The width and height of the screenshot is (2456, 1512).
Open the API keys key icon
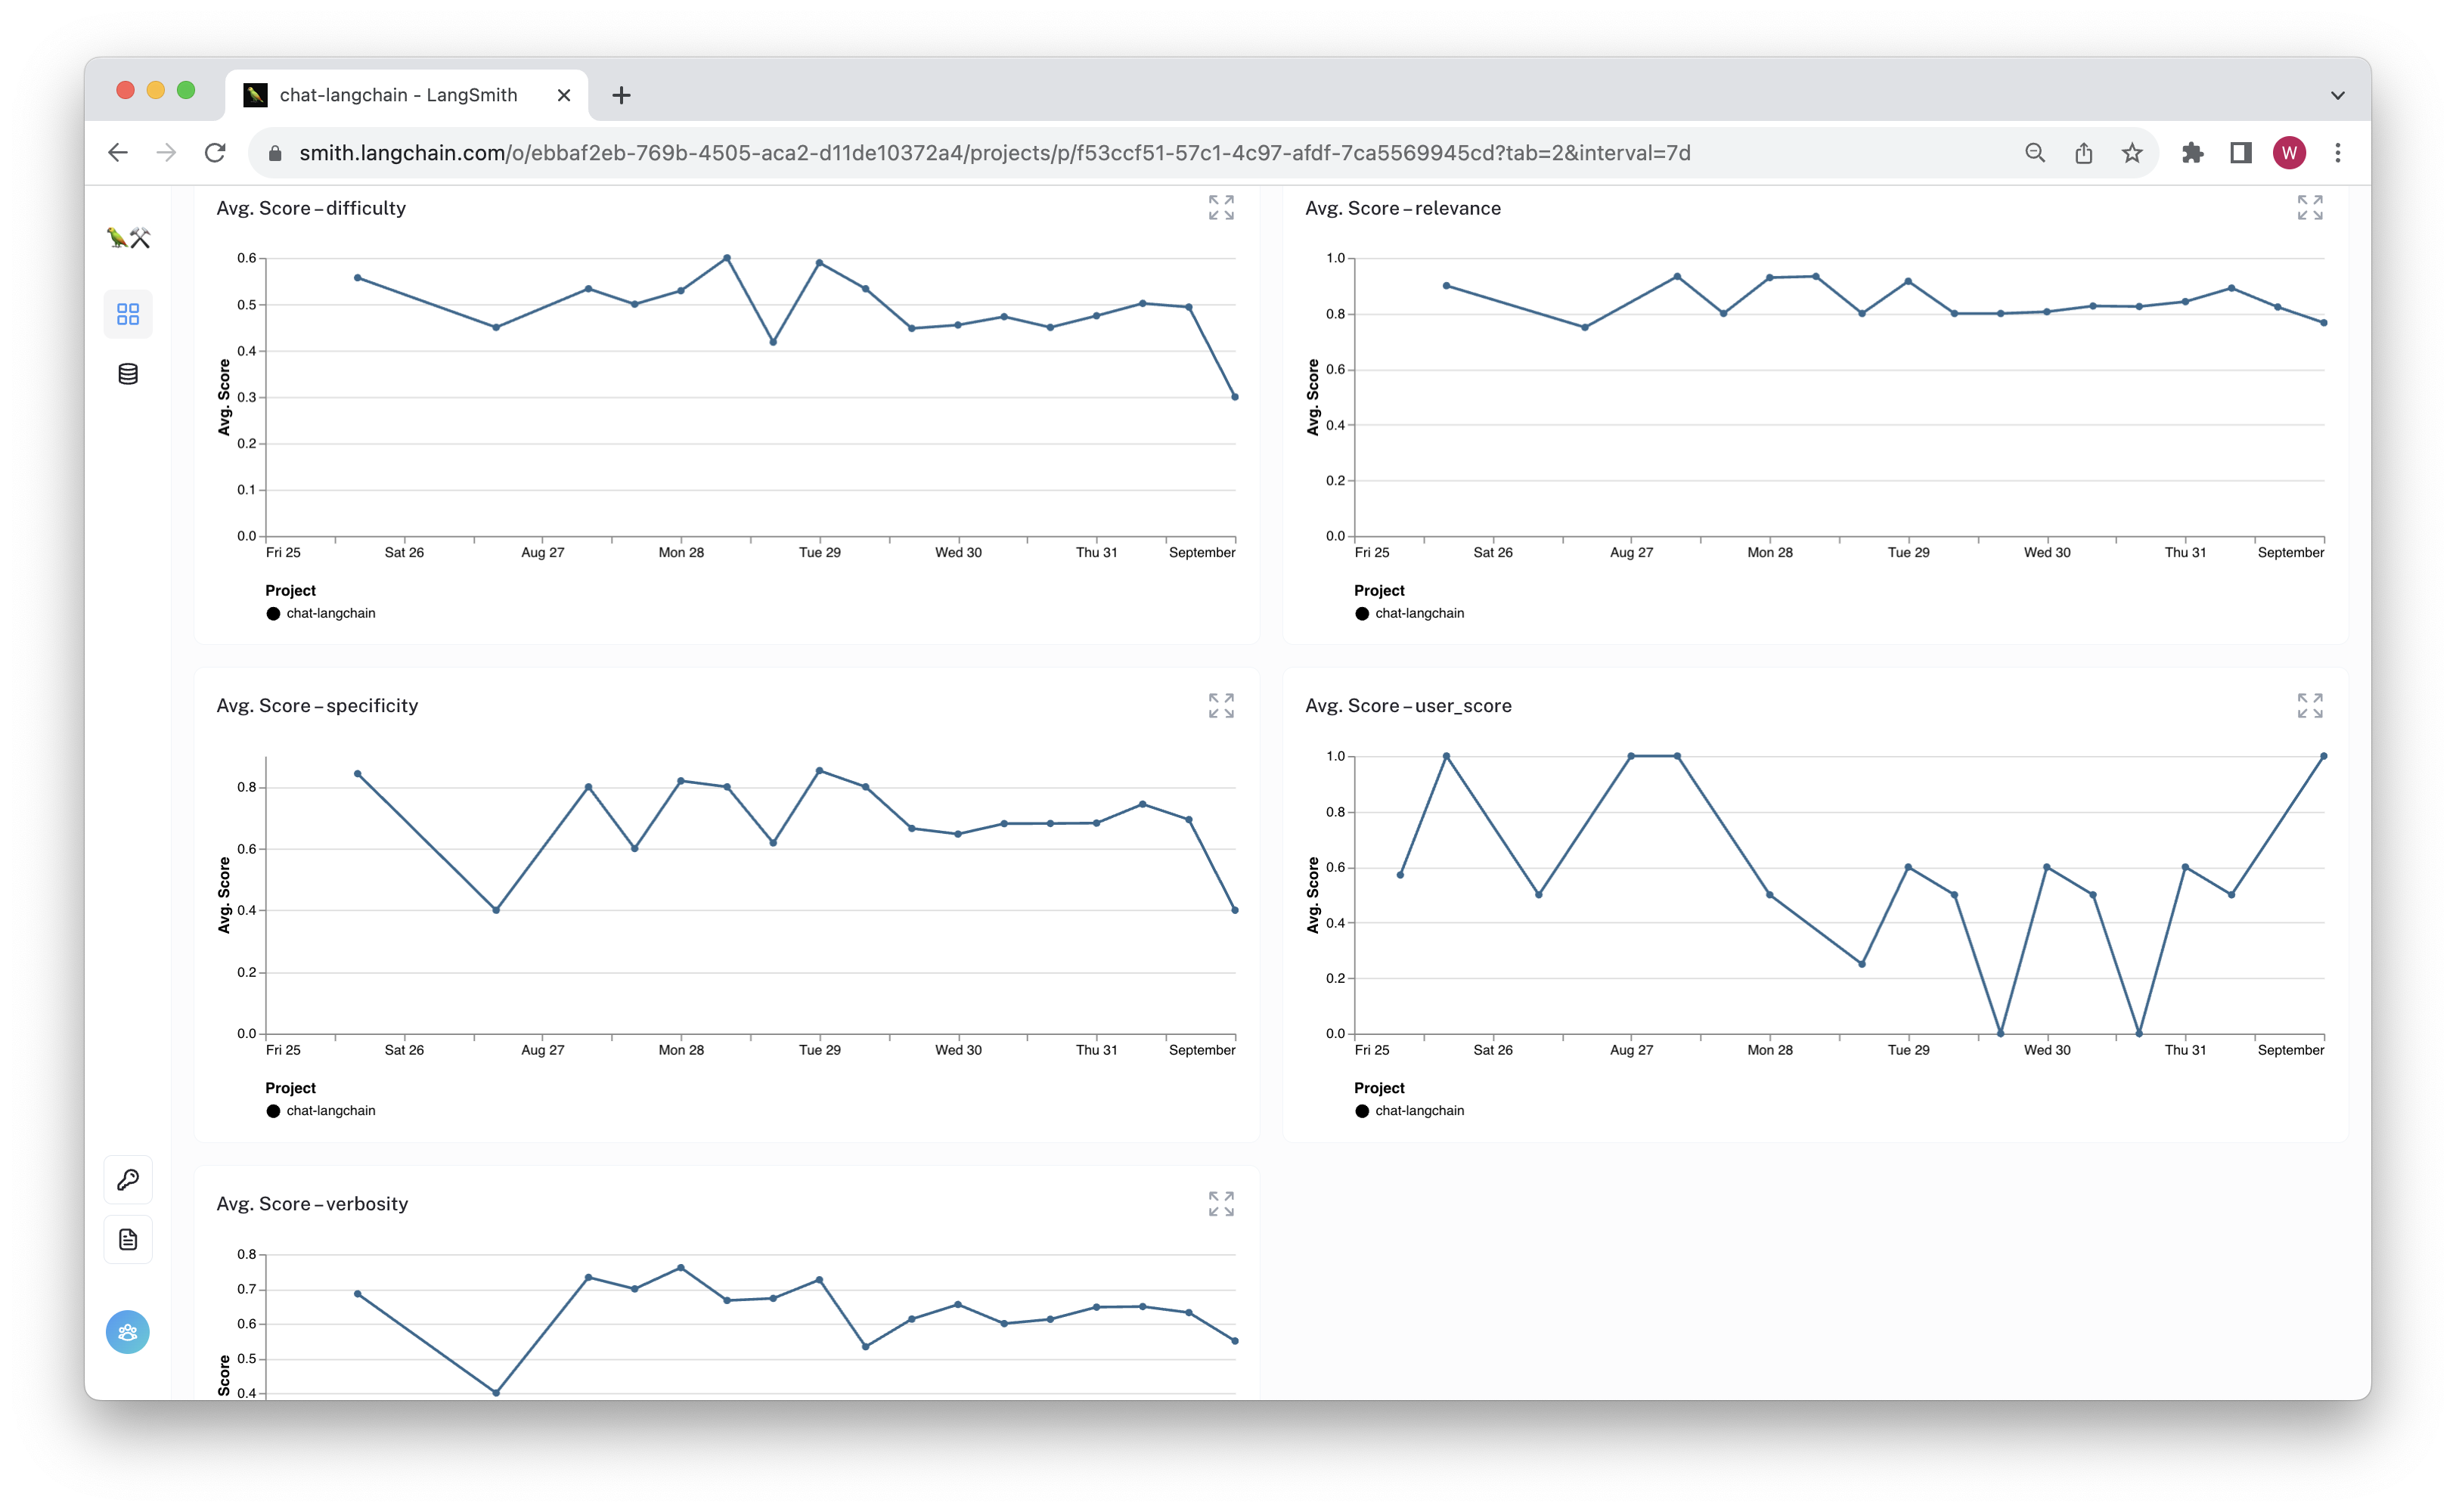tap(128, 1180)
